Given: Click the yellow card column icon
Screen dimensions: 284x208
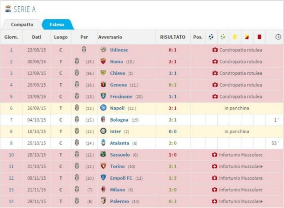Looking at the screenshot, I should pyautogui.click(x=234, y=37).
